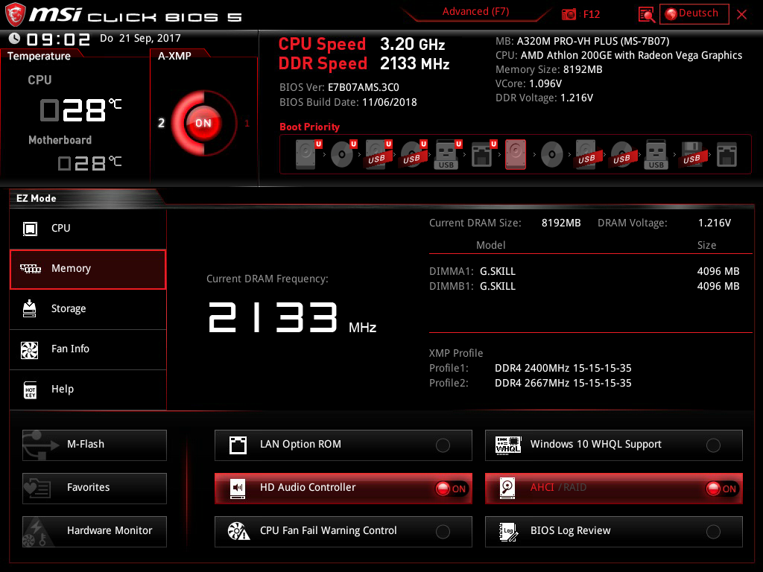Click the DIMMB1 G.SKILL row
763x572 pixels.
pos(584,287)
